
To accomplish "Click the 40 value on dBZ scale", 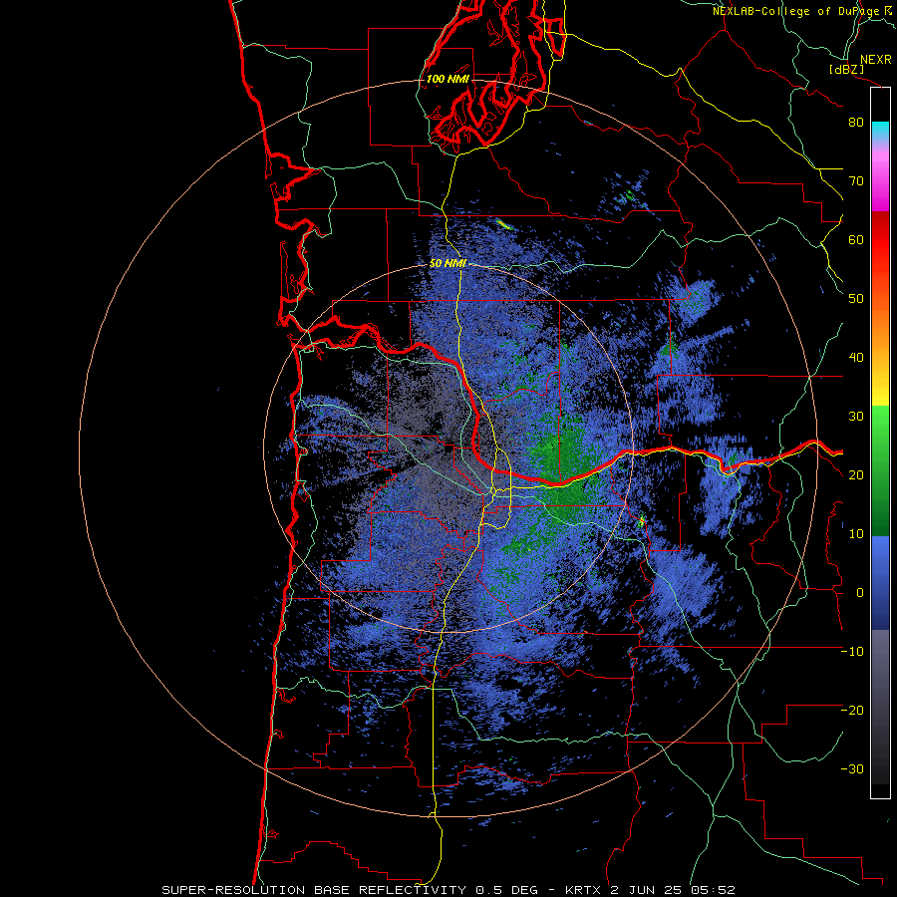I will [x=856, y=358].
